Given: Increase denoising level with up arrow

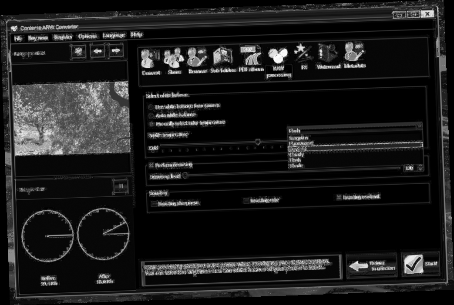Looking at the screenshot, I should (x=420, y=166).
